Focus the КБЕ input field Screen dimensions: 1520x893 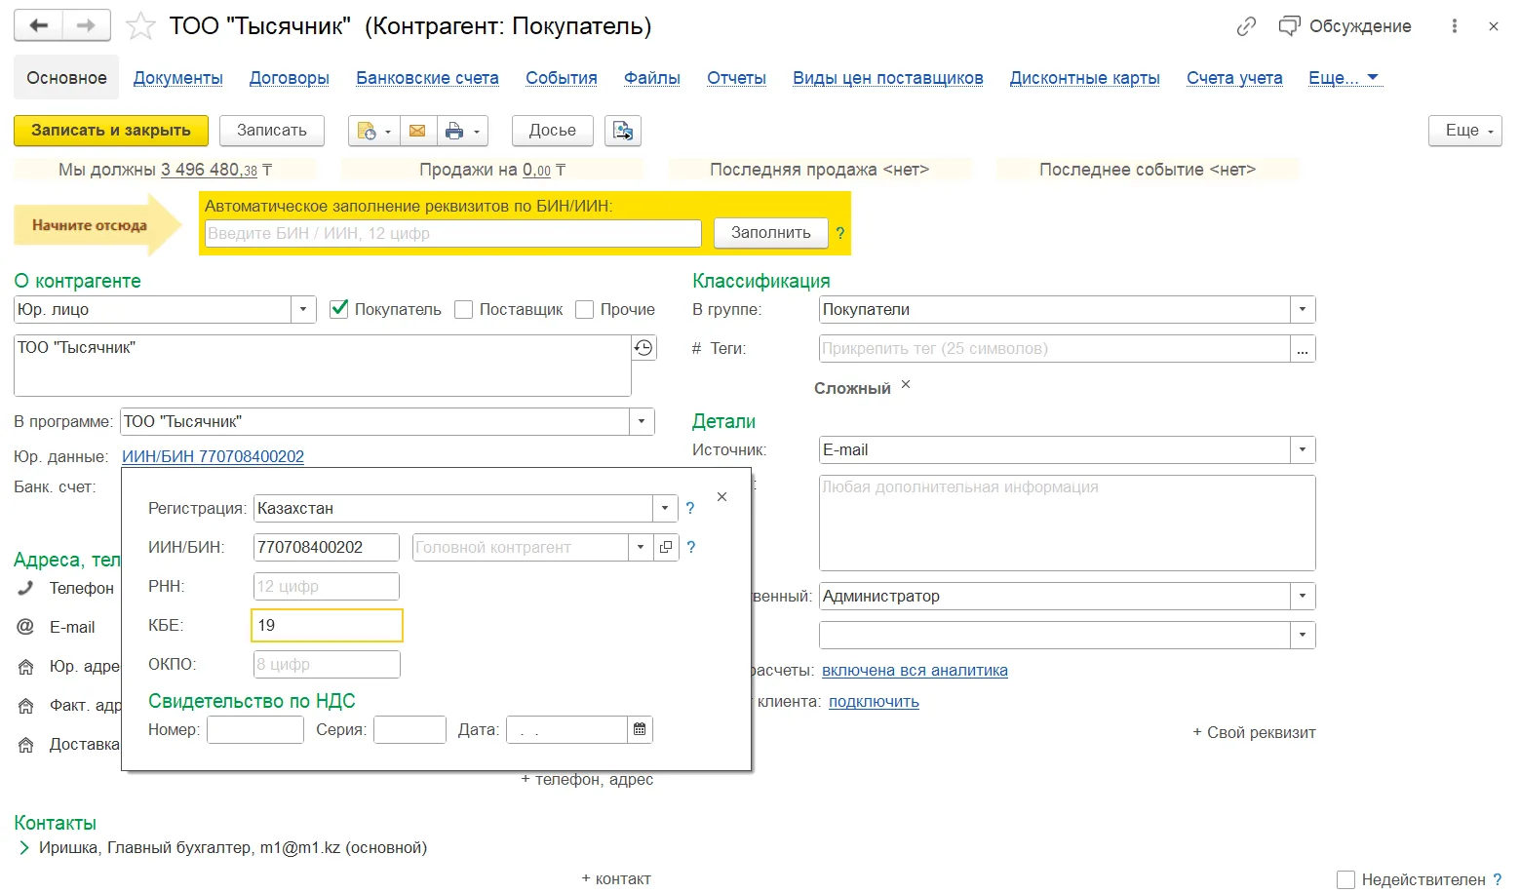click(x=327, y=625)
